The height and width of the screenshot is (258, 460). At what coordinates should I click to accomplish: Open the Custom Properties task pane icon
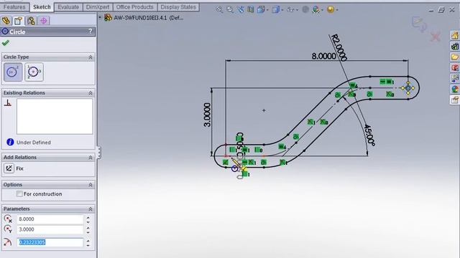pyautogui.click(x=455, y=100)
